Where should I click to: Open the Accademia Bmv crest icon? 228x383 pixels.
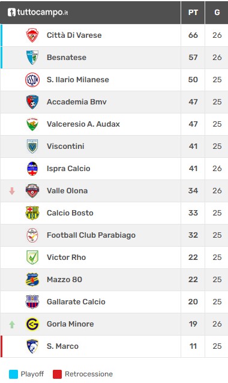point(32,102)
